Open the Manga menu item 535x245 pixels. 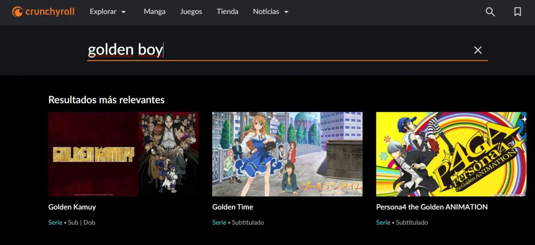coord(155,12)
